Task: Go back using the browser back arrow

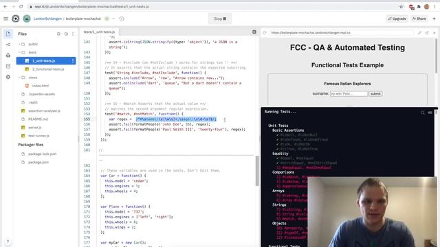Action: pyautogui.click(x=5, y=6)
